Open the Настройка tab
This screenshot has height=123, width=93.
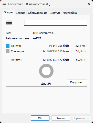(x=70, y=13)
